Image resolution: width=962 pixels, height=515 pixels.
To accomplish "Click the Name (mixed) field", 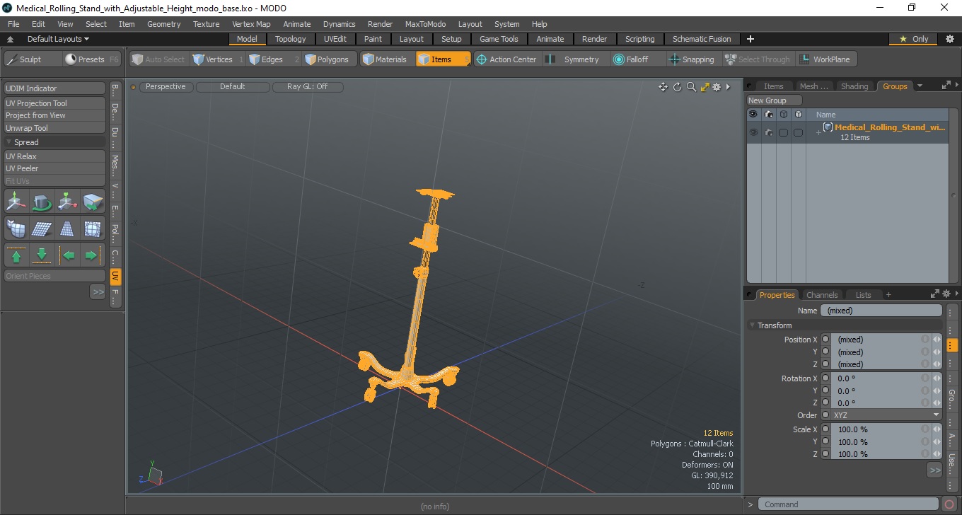I will [x=881, y=311].
